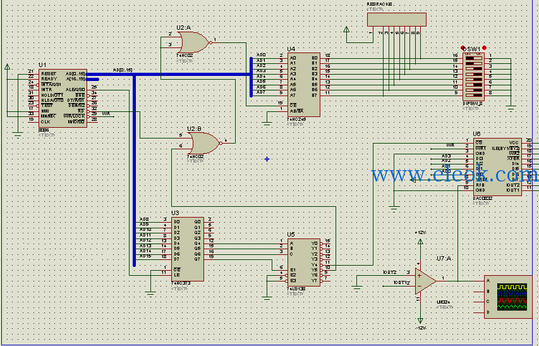Select the WR label near U6 pin 2
This screenshot has width=539, height=346.
click(x=451, y=145)
